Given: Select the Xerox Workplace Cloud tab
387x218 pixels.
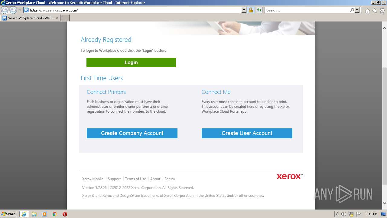Looking at the screenshot, I should coord(30,18).
